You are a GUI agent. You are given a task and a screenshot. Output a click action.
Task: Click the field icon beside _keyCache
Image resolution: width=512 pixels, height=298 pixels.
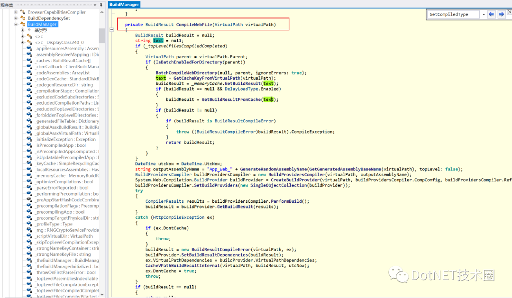point(29,163)
